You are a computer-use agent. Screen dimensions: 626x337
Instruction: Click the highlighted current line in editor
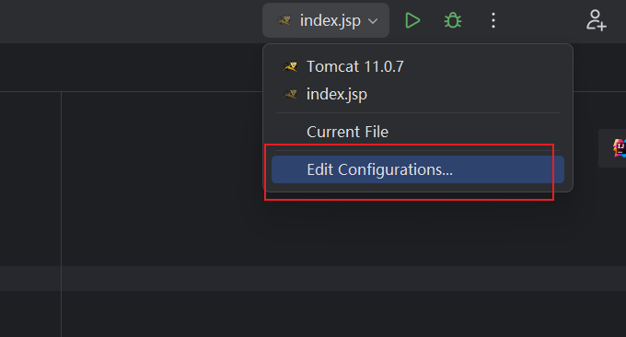click(313, 278)
